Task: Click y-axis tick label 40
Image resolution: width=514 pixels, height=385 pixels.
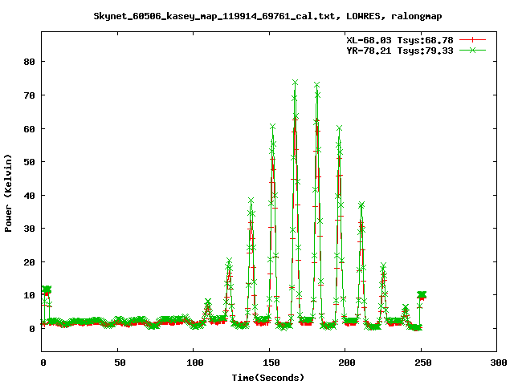Action: (29, 196)
